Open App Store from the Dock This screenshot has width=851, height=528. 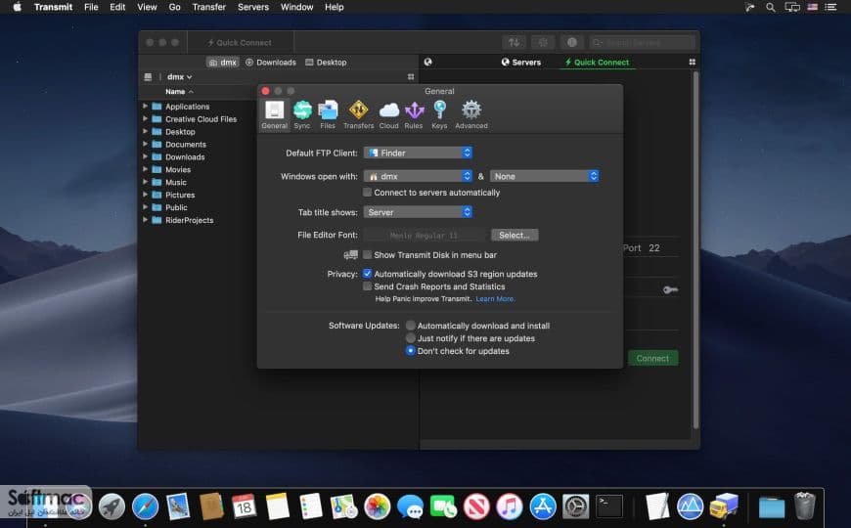pos(543,506)
